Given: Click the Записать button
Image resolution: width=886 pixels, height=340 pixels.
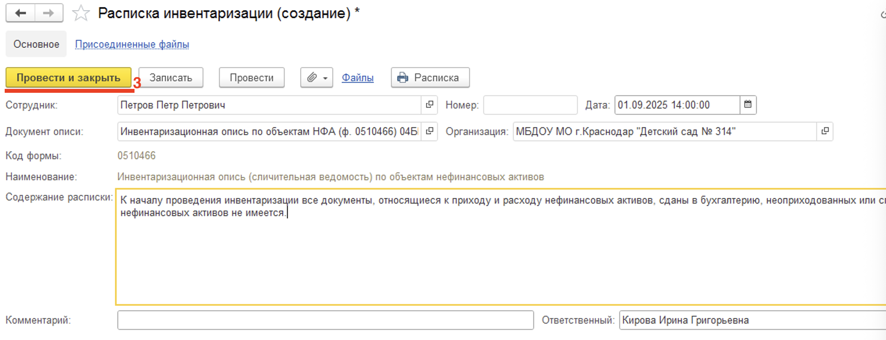Looking at the screenshot, I should (x=170, y=78).
